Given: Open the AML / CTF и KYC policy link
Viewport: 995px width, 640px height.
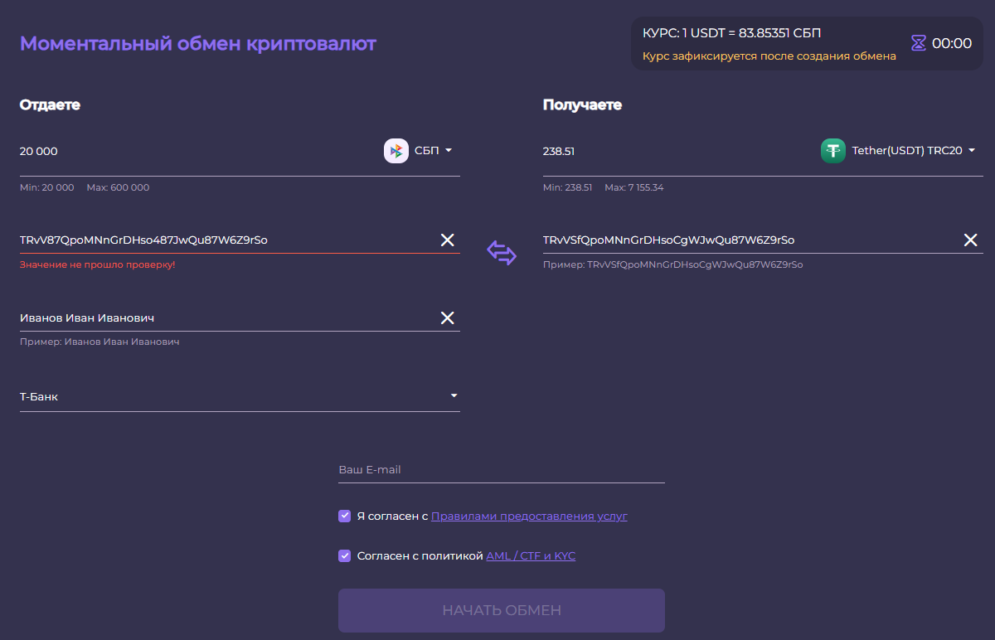Looking at the screenshot, I should tap(531, 555).
